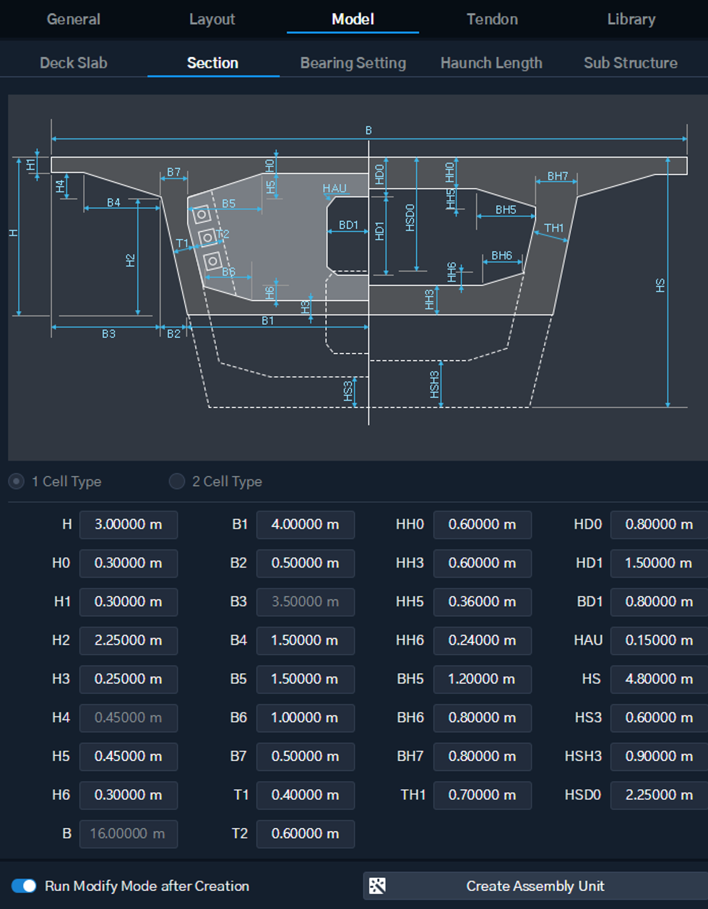This screenshot has width=708, height=909.
Task: Click the disabled B width field
Action: tap(129, 833)
